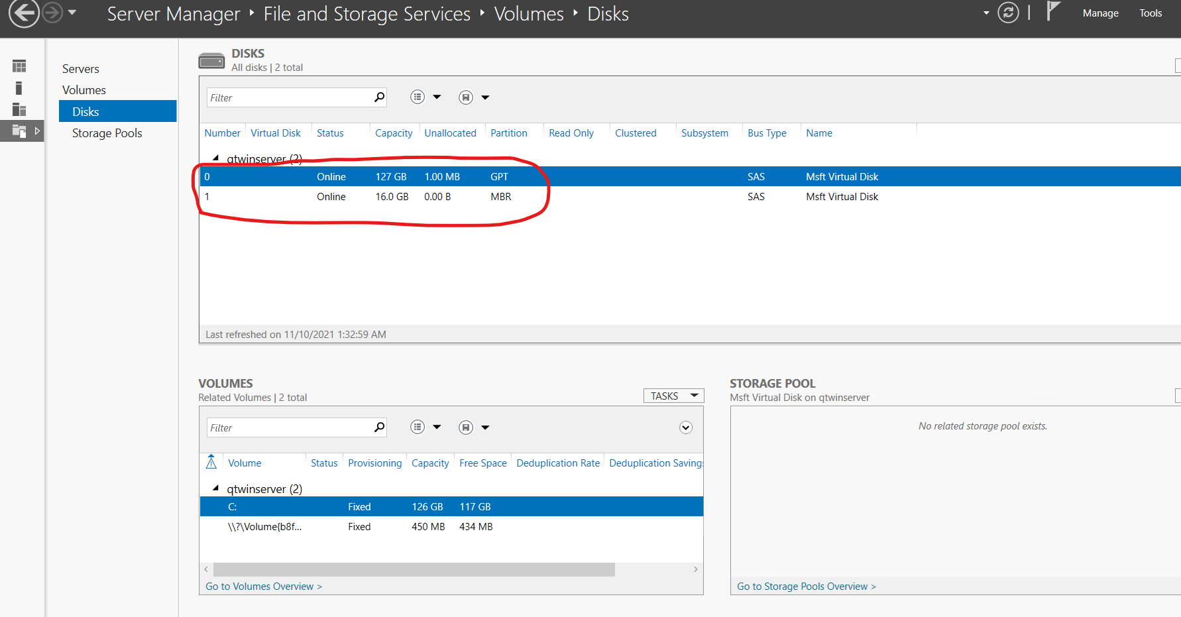Open the Manage menu
The width and height of the screenshot is (1181, 617).
coord(1100,13)
